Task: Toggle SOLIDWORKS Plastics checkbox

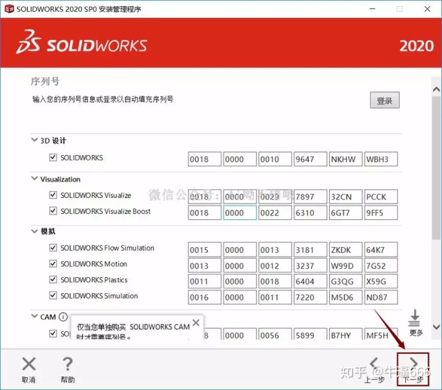Action: (x=53, y=280)
